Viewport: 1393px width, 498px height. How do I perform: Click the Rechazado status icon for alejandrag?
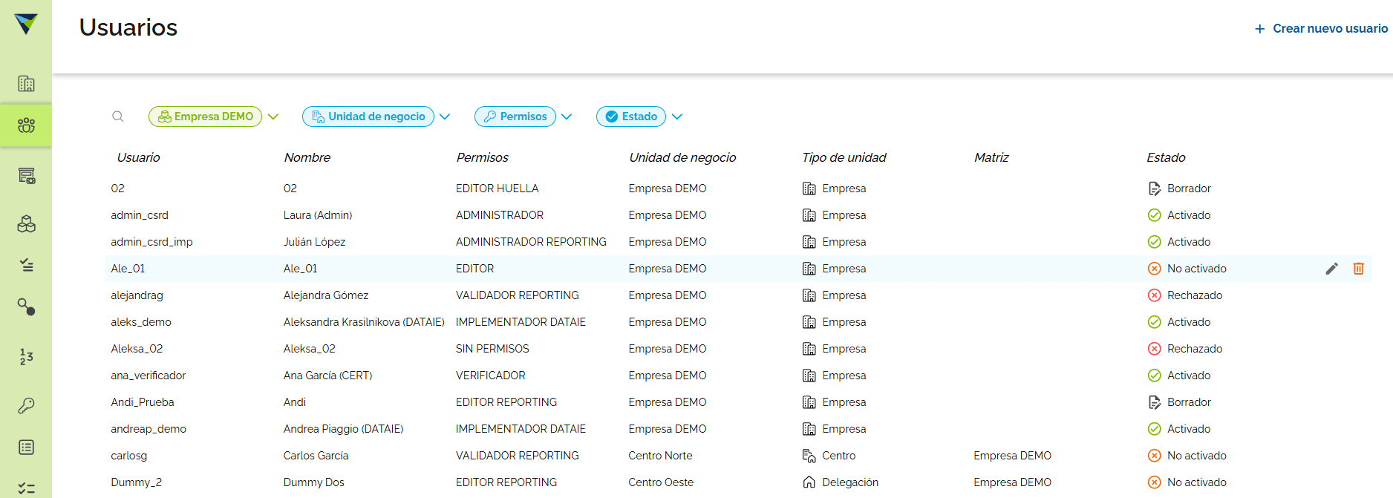coord(1155,295)
